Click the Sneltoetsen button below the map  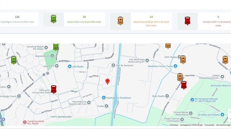tap(174, 125)
